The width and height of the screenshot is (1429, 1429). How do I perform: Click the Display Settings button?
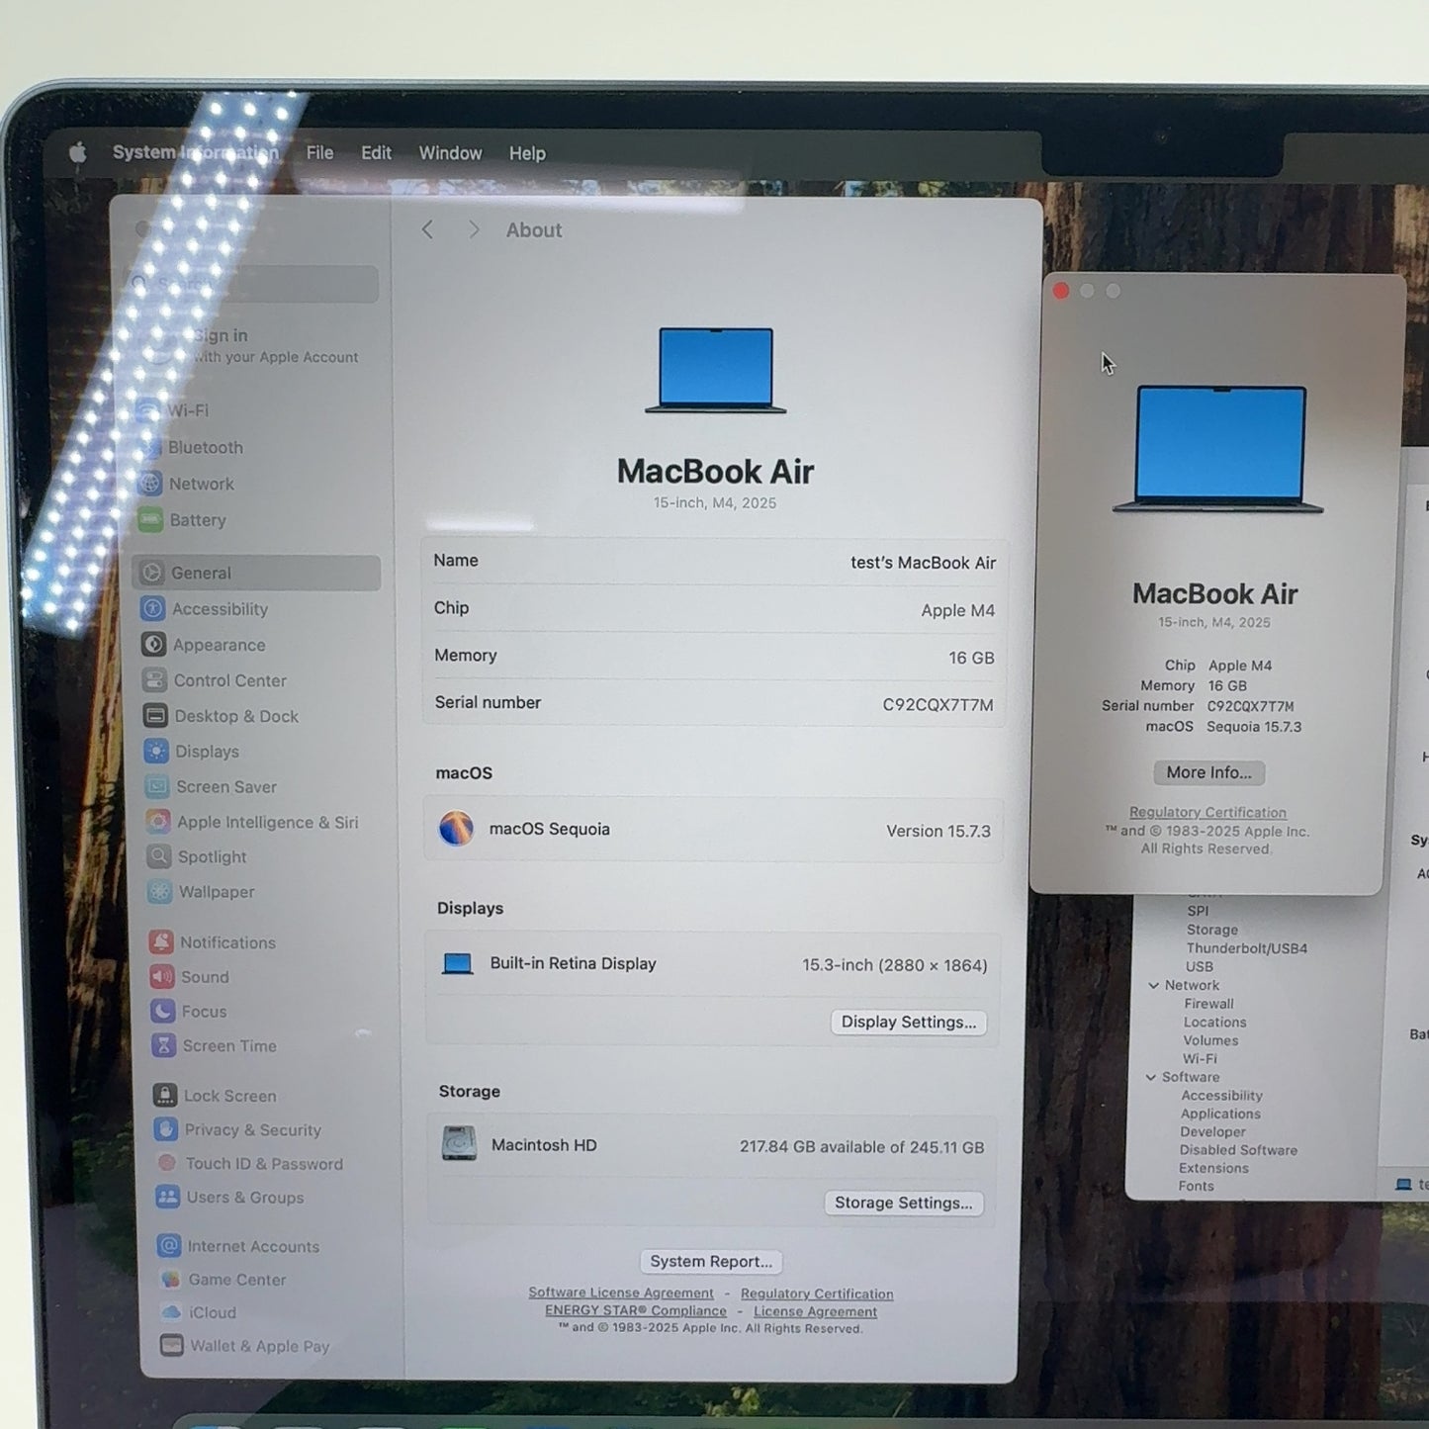click(x=908, y=1023)
